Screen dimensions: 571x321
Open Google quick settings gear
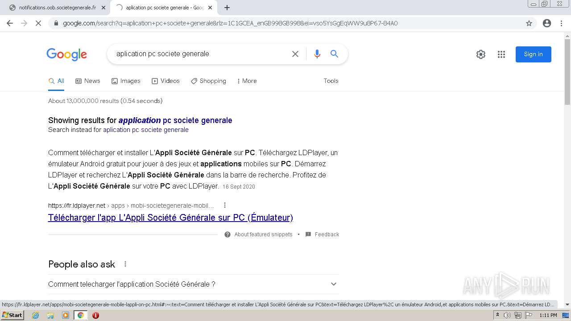481,54
